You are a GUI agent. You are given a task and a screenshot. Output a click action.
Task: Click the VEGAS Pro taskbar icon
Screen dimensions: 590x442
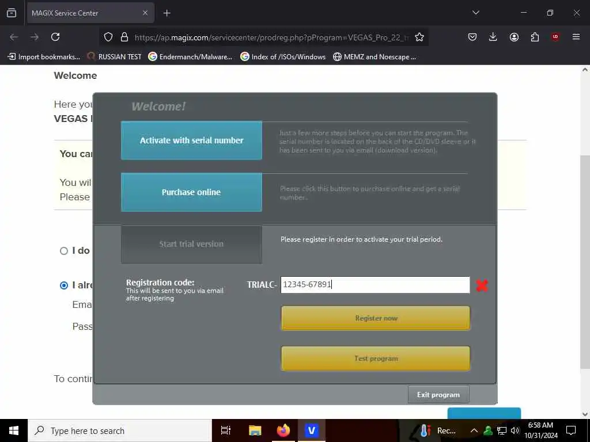312,430
